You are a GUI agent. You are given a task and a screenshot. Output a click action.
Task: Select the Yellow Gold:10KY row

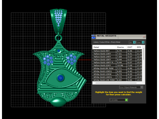click(117, 54)
